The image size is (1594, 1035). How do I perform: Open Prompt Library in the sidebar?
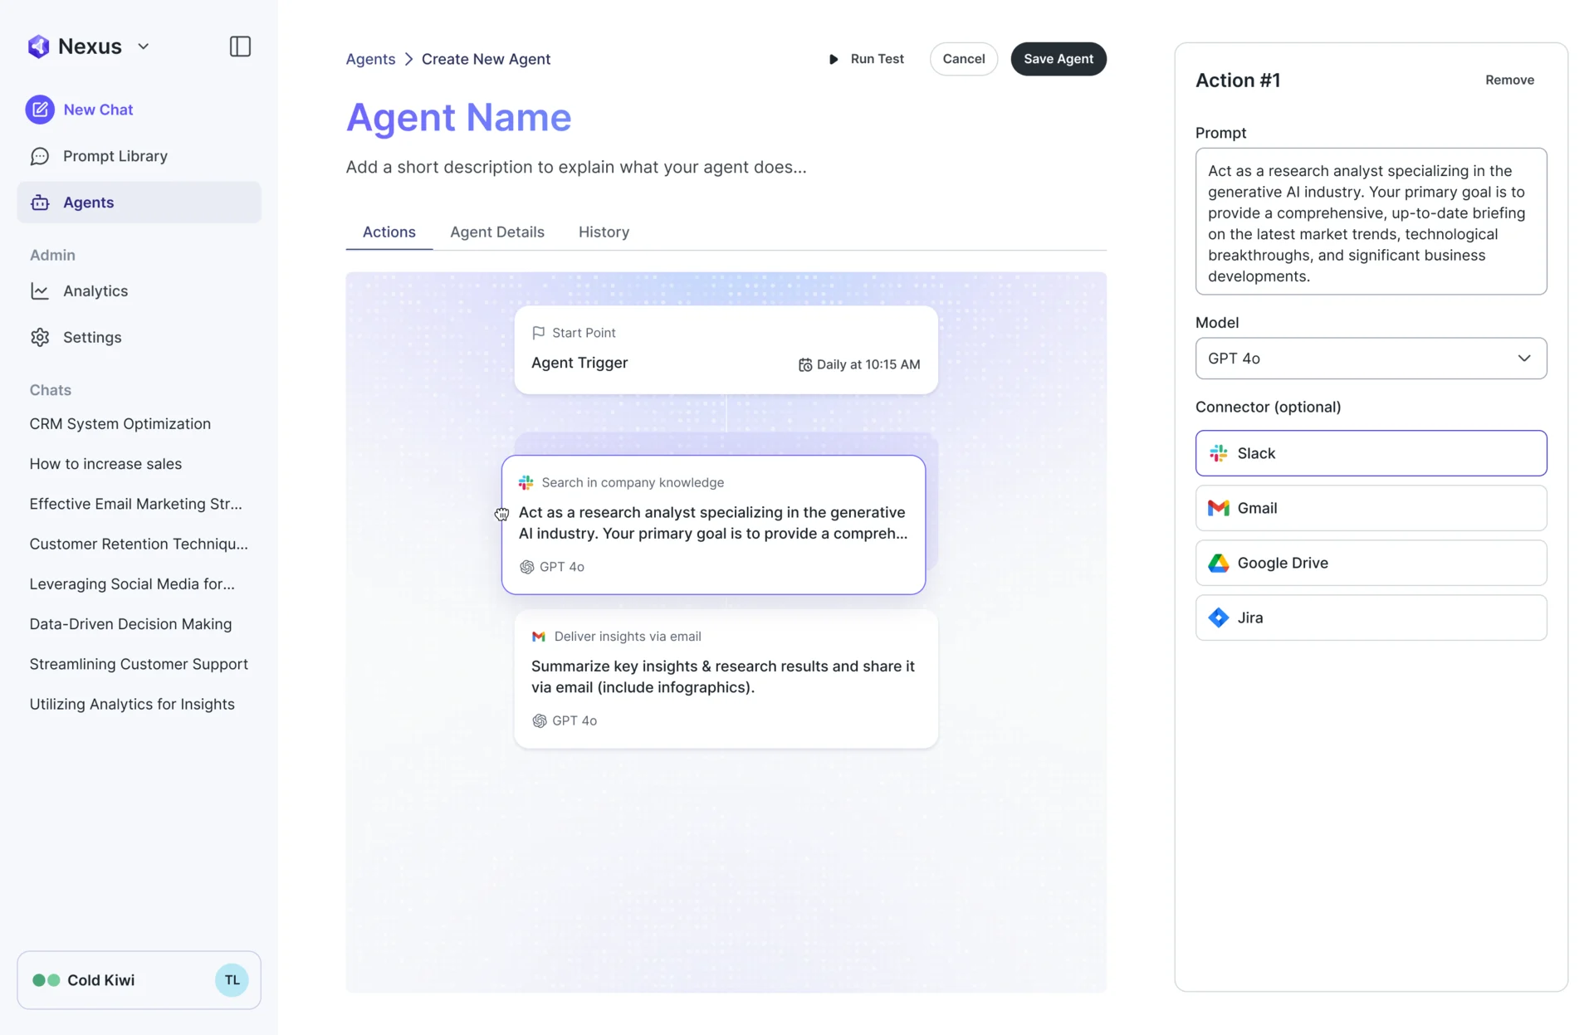click(139, 156)
